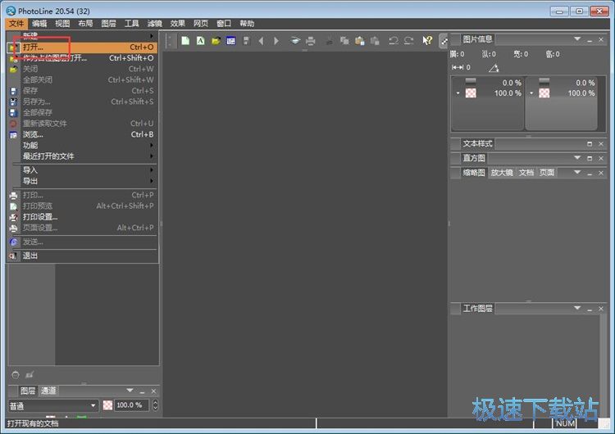Open the 编辑 menu in menu bar
615x434 pixels.
[x=39, y=24]
